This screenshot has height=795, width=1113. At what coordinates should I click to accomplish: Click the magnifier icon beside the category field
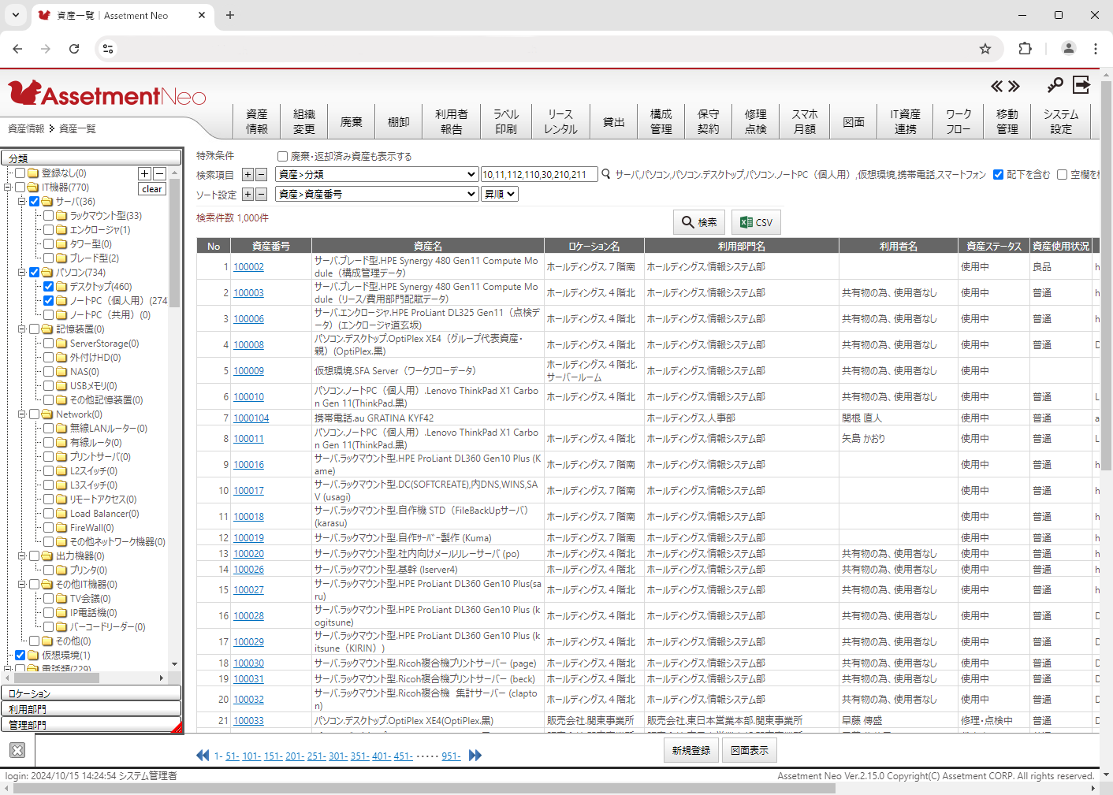pos(605,174)
